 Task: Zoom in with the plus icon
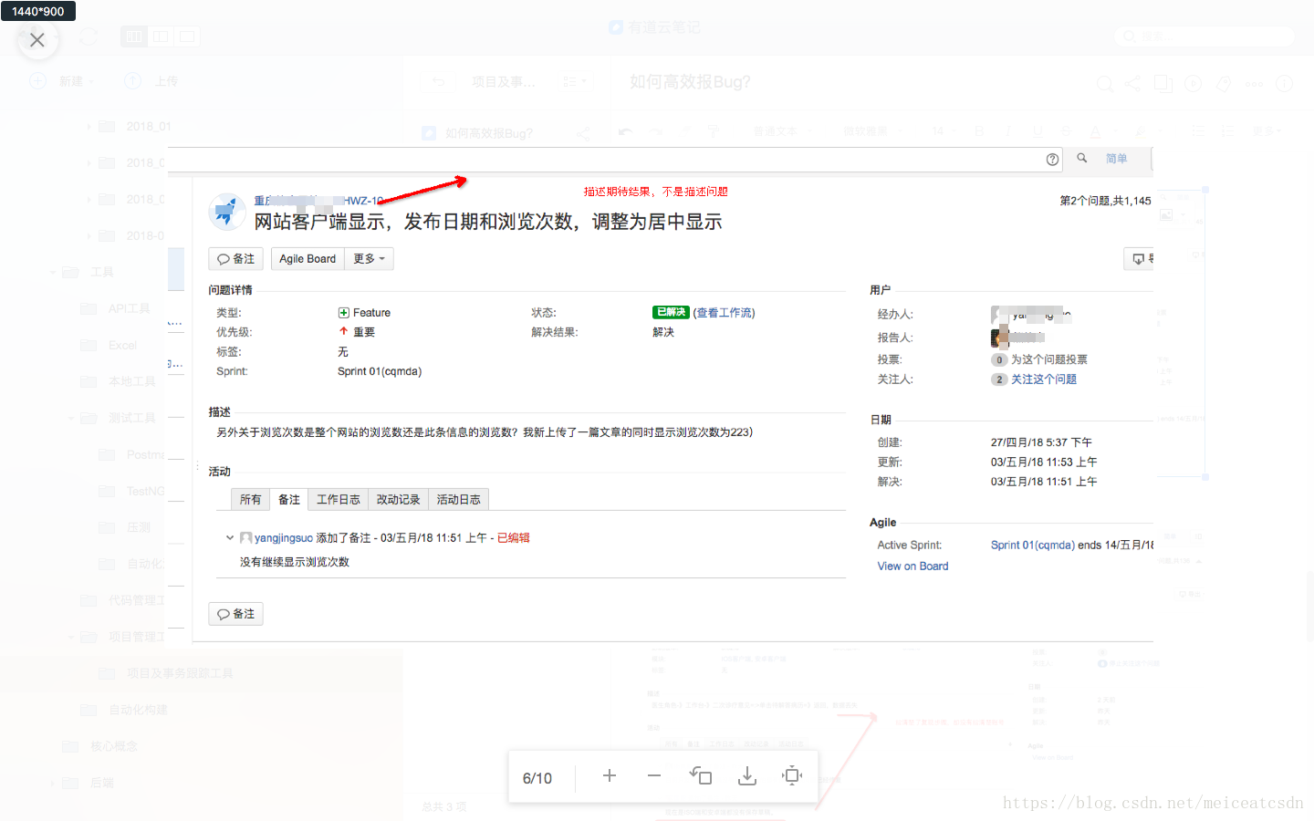pos(610,775)
